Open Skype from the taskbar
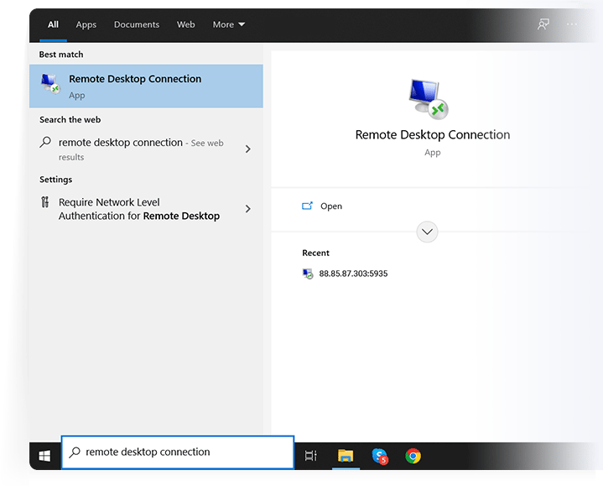 380,456
